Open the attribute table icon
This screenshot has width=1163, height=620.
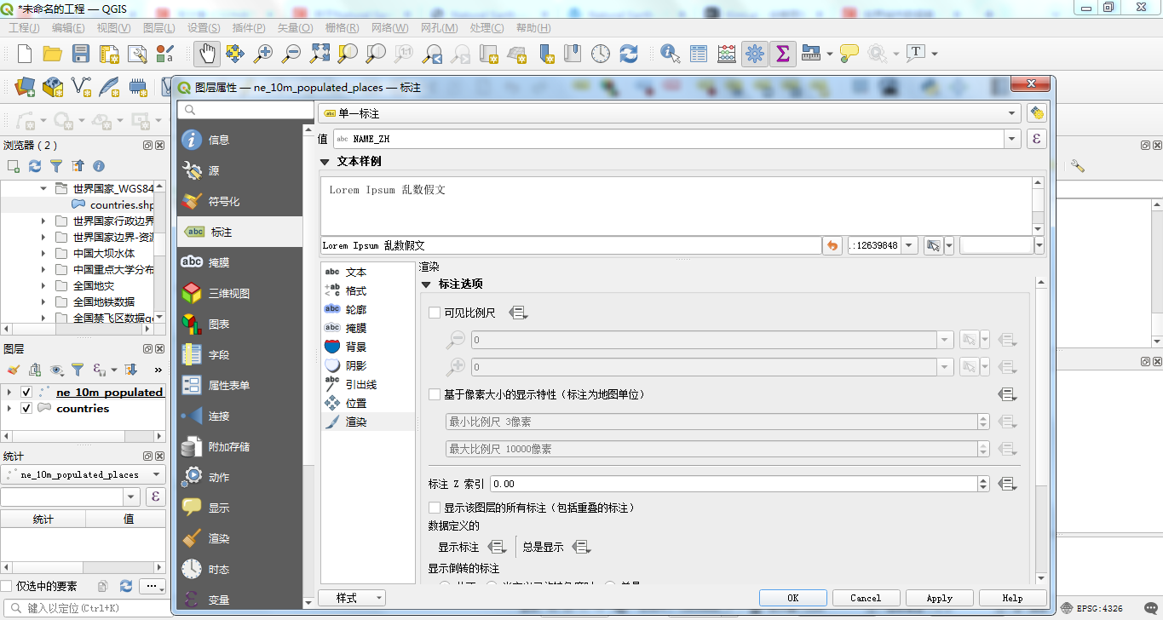tap(699, 54)
